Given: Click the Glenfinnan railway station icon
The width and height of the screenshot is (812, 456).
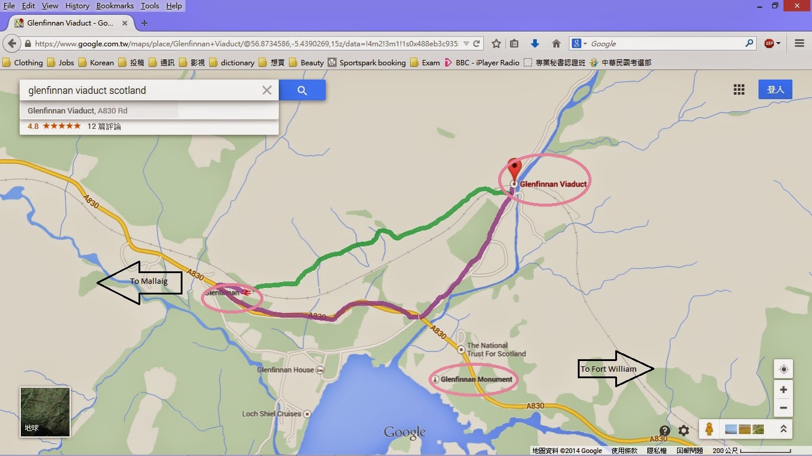Looking at the screenshot, I should pos(247,292).
